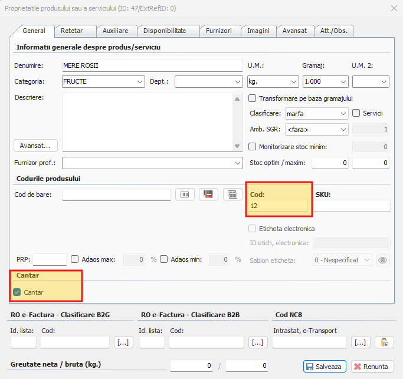
Task: Click the Cod NC8 browse button
Action: coord(361,342)
